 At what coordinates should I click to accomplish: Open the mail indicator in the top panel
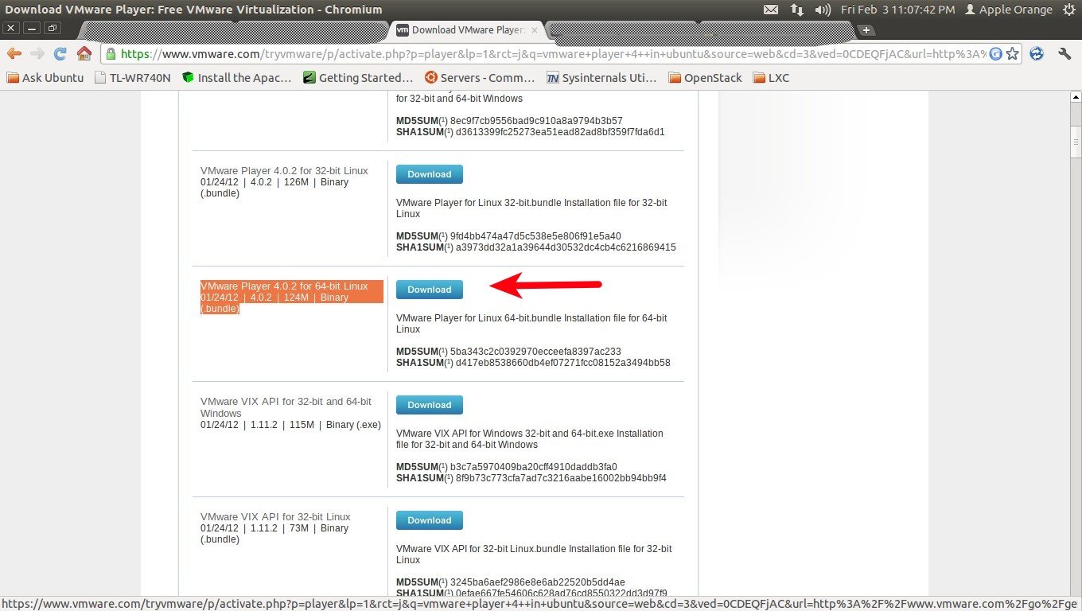770,10
